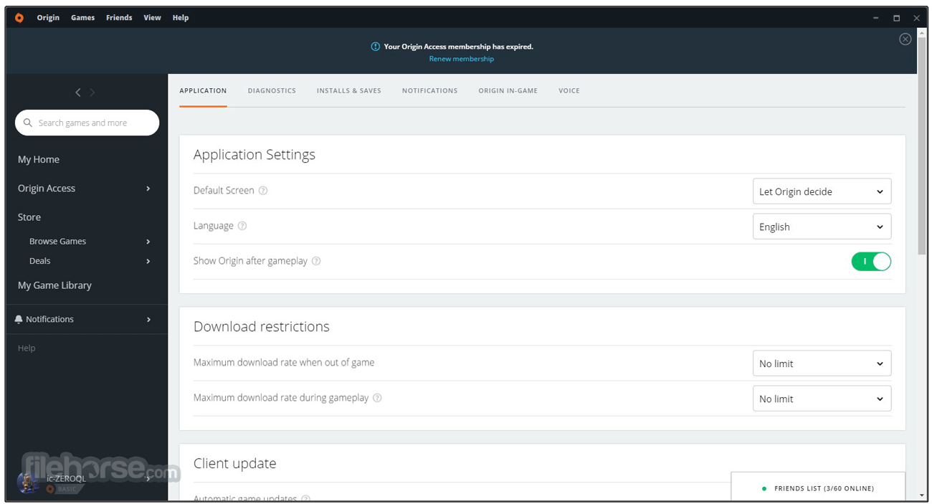Open the View menu
This screenshot has width=932, height=504.
(x=152, y=18)
